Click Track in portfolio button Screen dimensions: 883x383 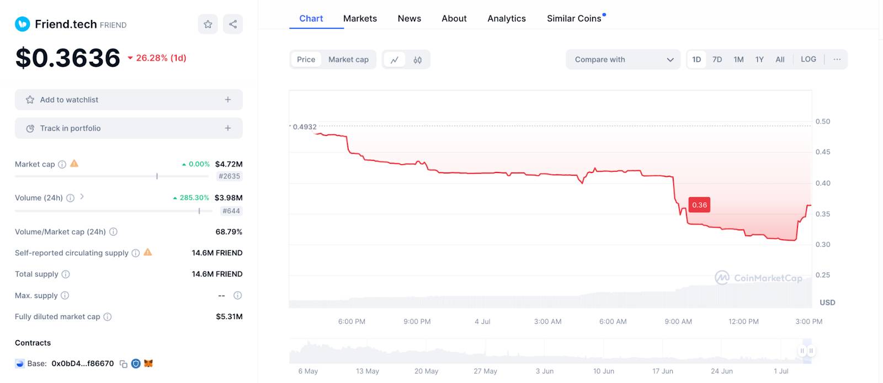129,128
